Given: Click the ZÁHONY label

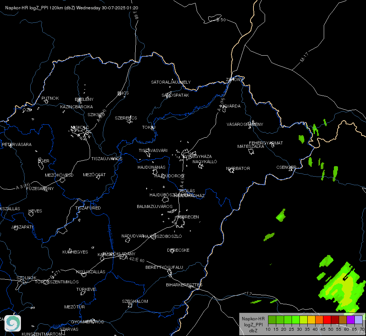Looking at the screenshot, I should tap(234, 80).
